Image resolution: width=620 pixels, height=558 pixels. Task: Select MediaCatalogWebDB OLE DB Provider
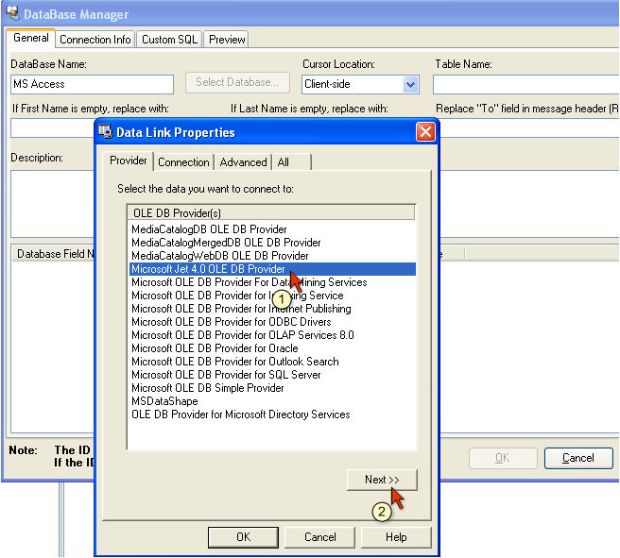(x=272, y=256)
